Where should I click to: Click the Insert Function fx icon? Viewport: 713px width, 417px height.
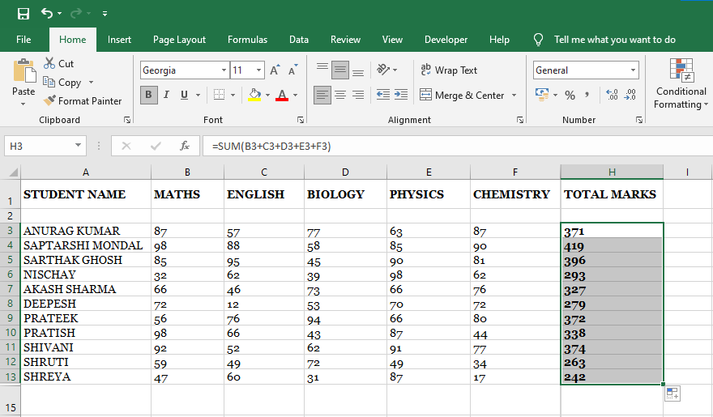[185, 146]
